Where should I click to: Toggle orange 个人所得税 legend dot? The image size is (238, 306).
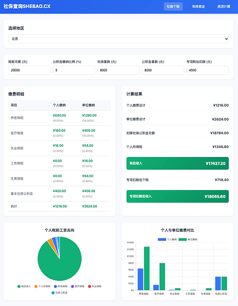36,286
